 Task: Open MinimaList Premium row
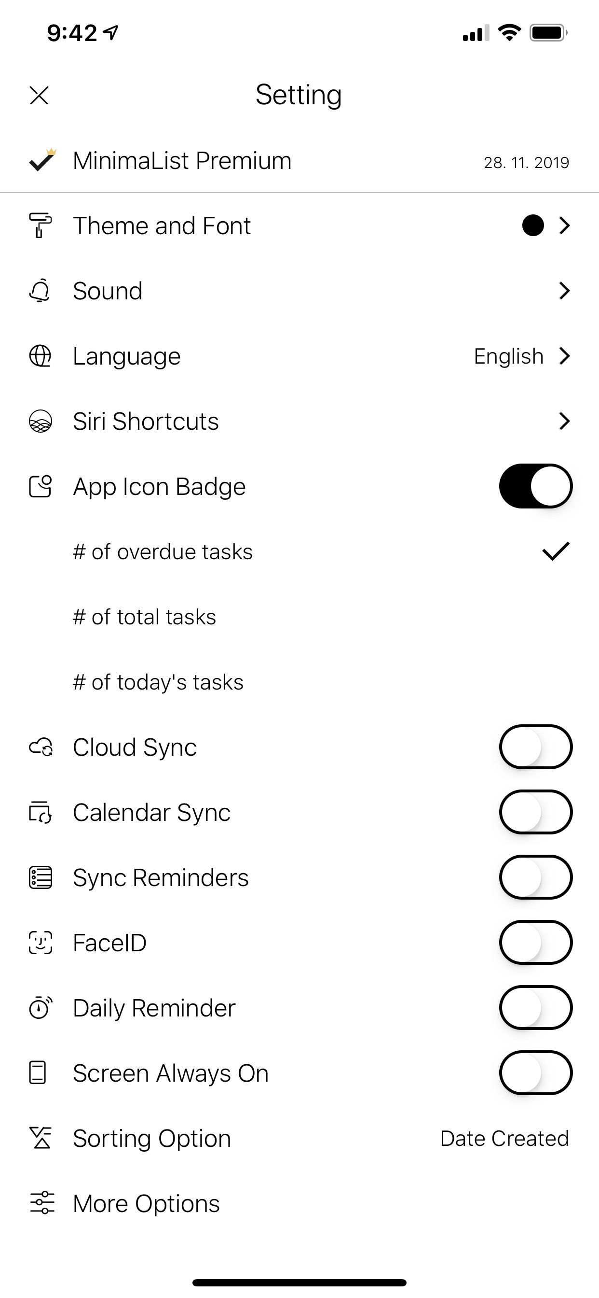[299, 161]
